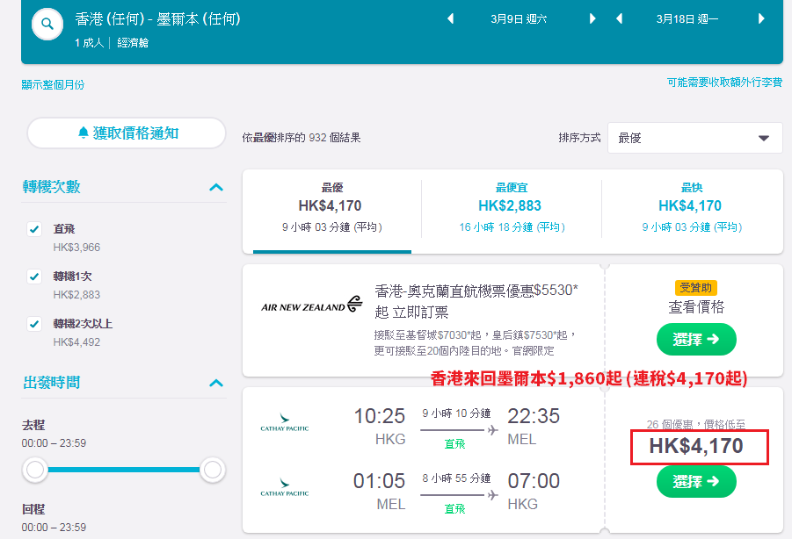792x539 pixels.
Task: Collapse the 轉機次數 filter section
Action: pyautogui.click(x=216, y=187)
